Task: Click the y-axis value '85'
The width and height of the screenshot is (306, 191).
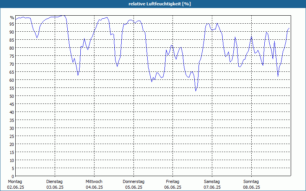Action: click(x=12, y=40)
